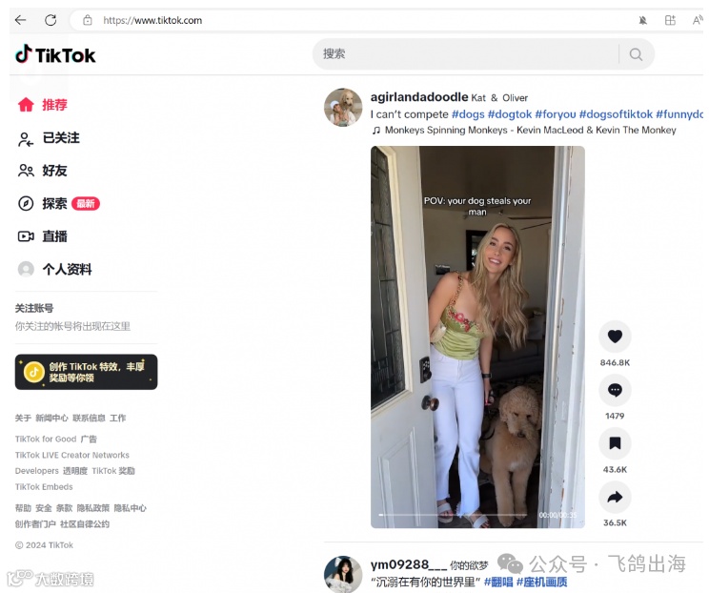Click the TikTok logo
709x593 pixels.
tap(55, 54)
